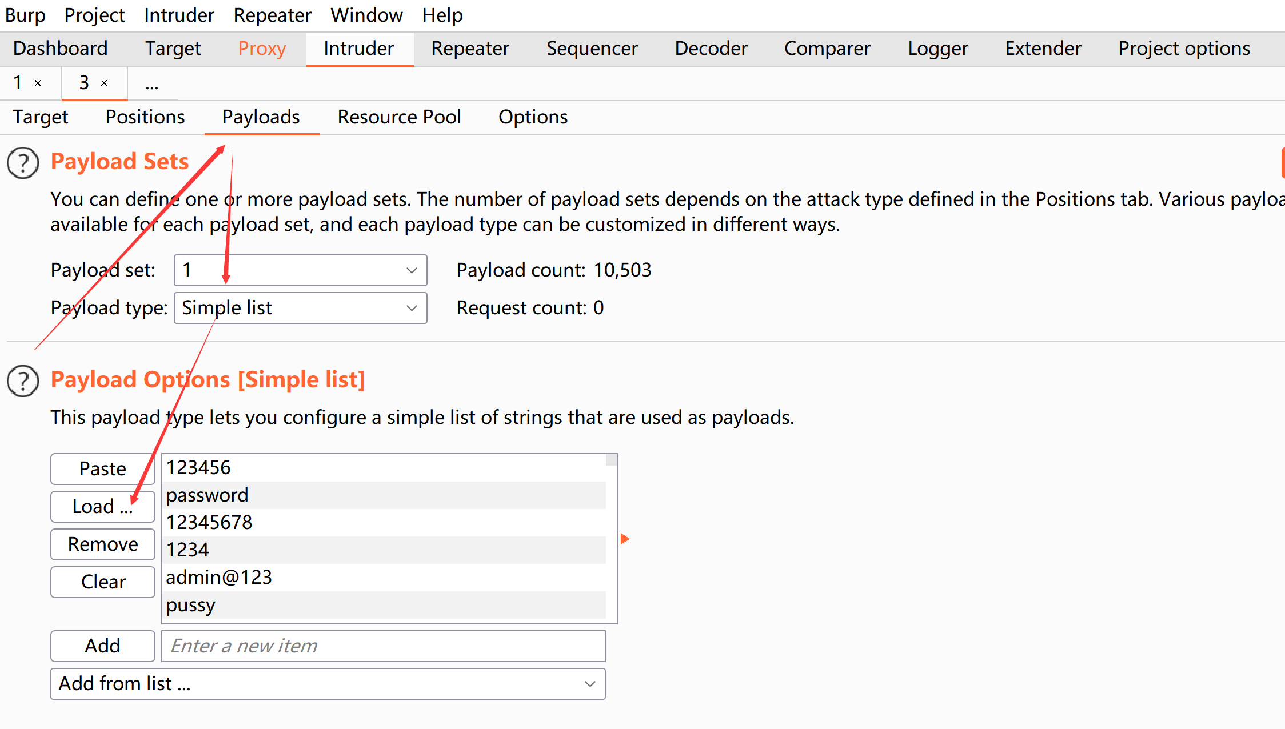Click the Load button
This screenshot has width=1285, height=729.
coord(103,507)
